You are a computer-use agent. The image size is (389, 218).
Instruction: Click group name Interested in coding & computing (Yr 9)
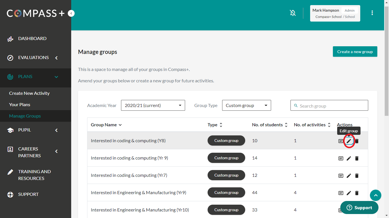point(129,158)
